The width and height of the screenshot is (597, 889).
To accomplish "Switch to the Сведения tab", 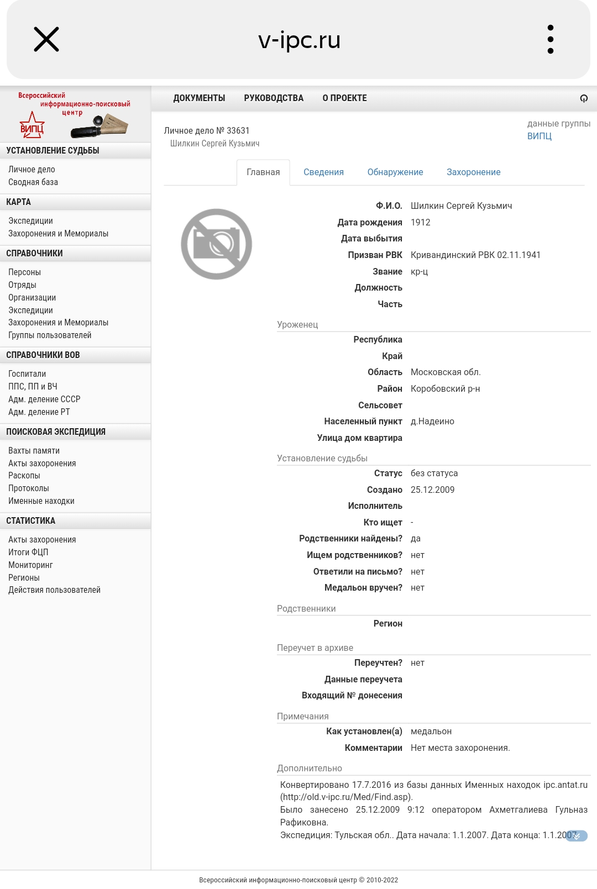I will [x=323, y=172].
